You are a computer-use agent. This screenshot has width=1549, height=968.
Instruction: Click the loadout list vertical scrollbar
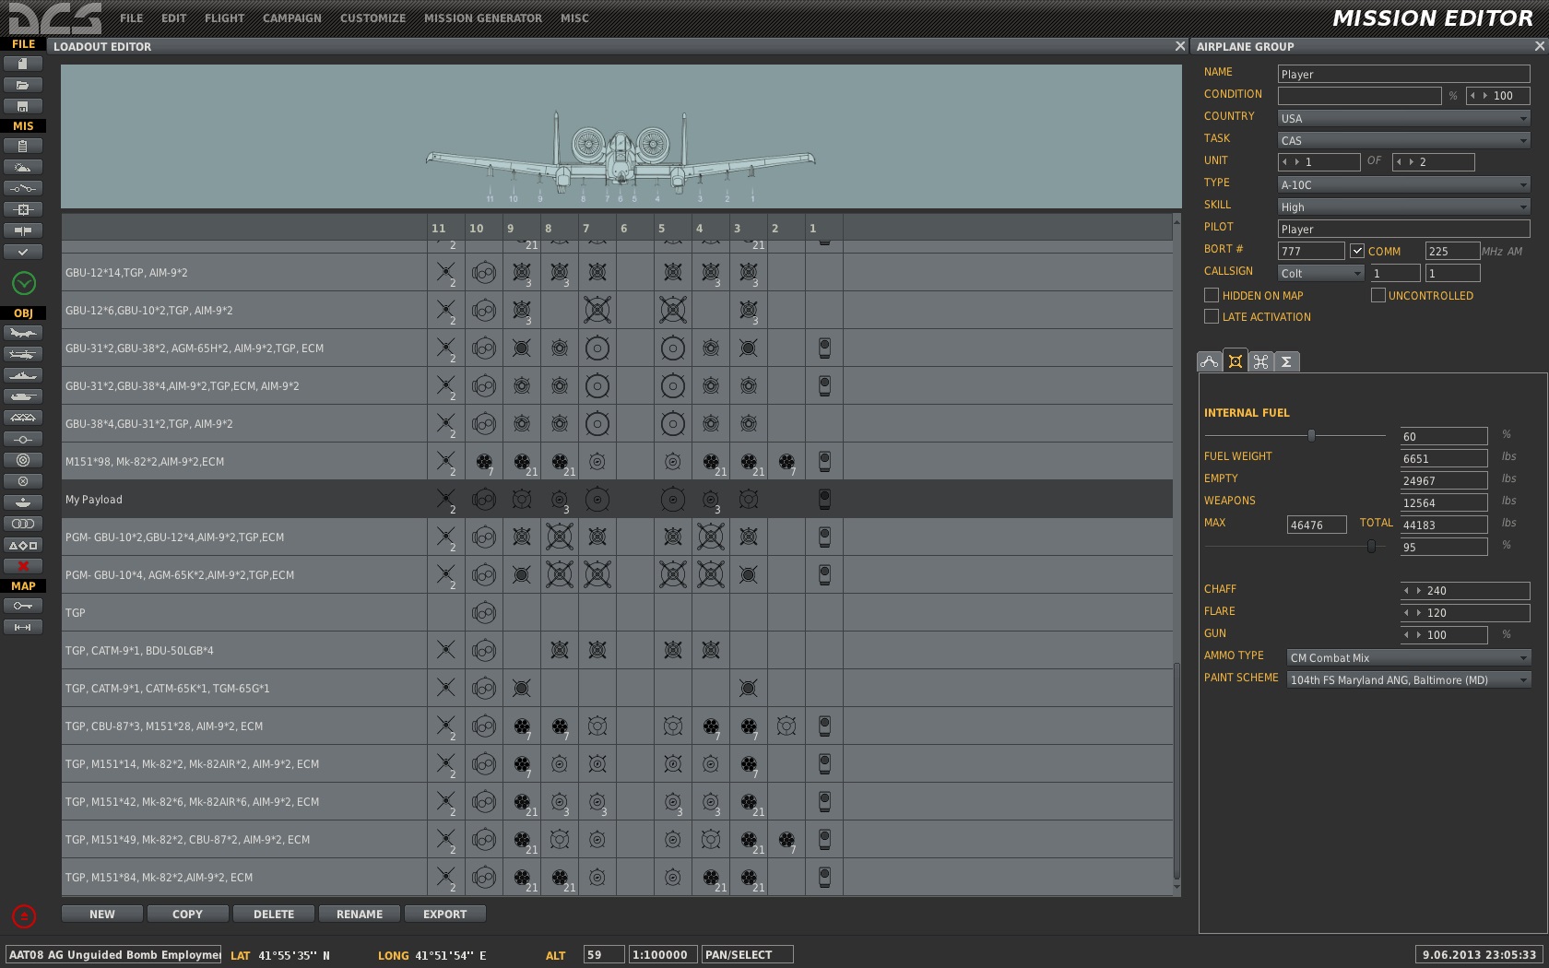pyautogui.click(x=1177, y=771)
